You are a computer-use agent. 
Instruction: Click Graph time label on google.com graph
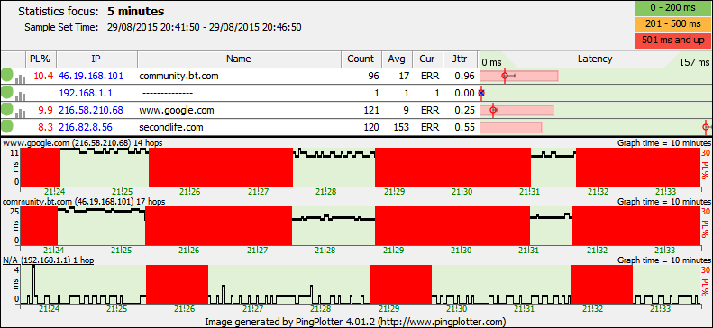(x=663, y=143)
